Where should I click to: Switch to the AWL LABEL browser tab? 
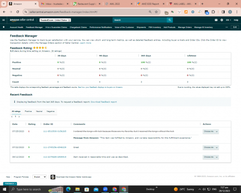tap(183, 4)
